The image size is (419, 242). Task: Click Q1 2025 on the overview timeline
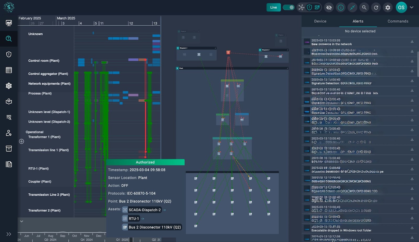[x=122, y=240]
